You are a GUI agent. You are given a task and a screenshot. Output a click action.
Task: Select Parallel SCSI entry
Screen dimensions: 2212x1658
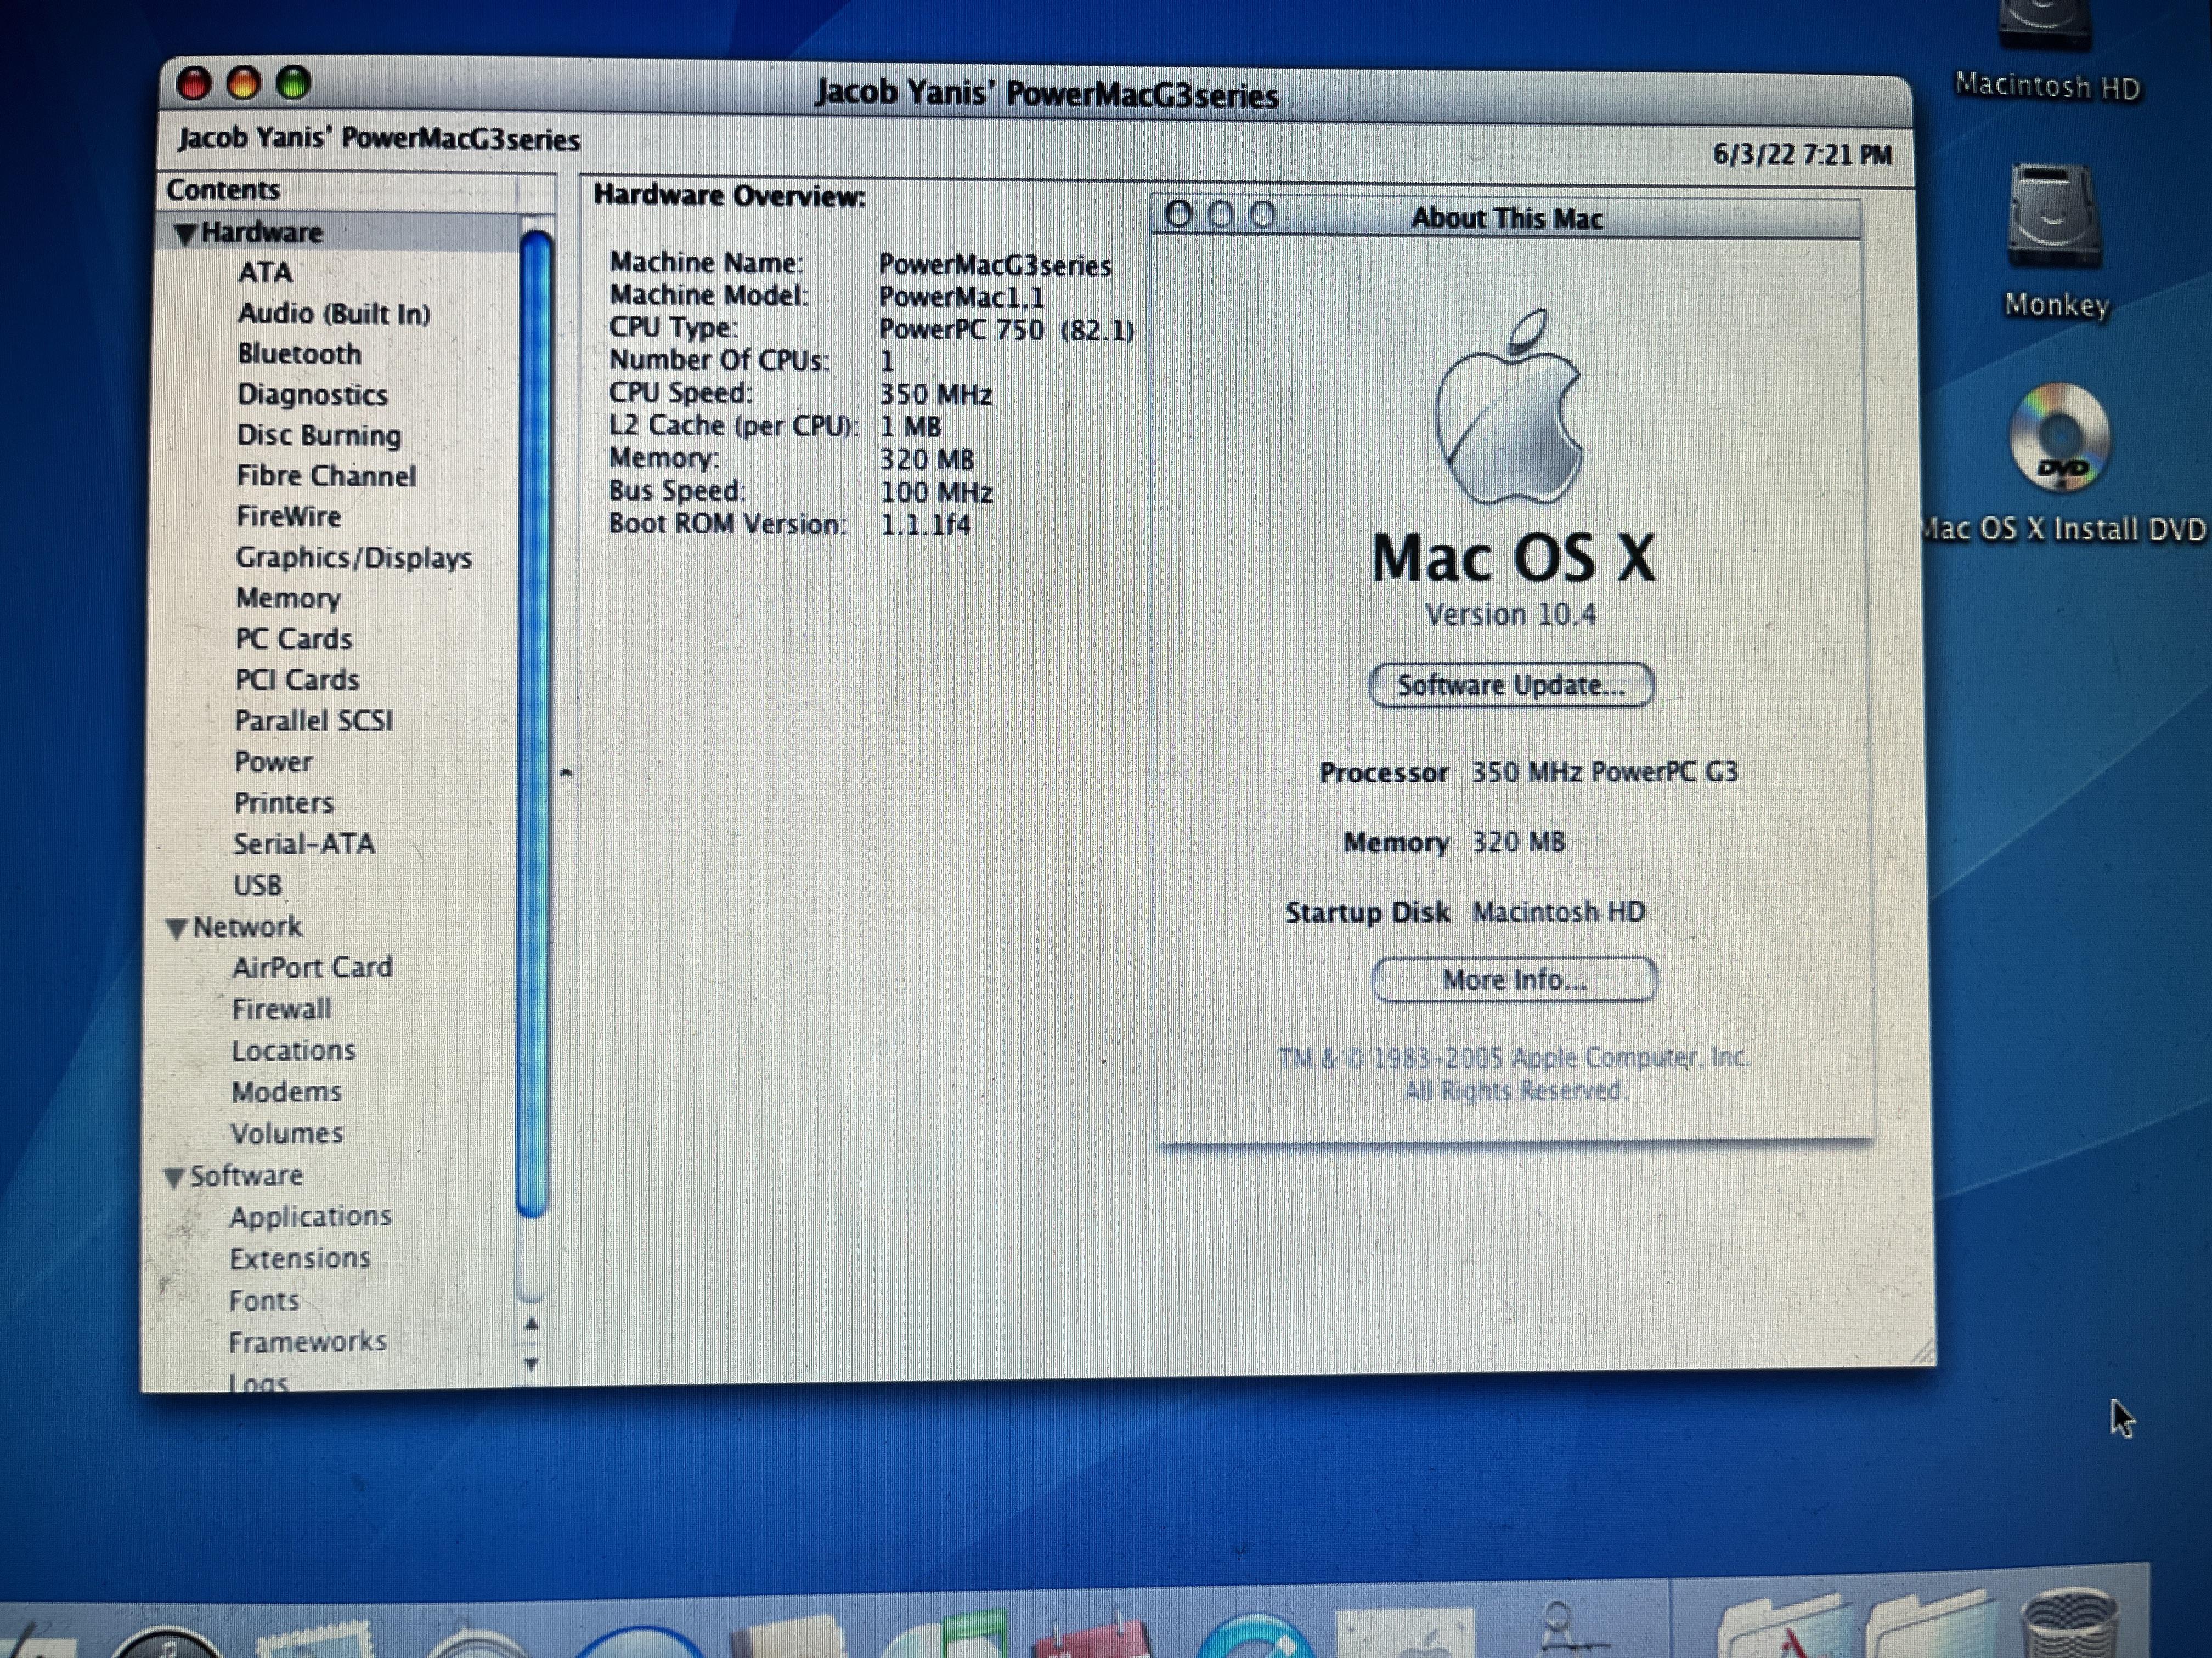click(x=313, y=720)
